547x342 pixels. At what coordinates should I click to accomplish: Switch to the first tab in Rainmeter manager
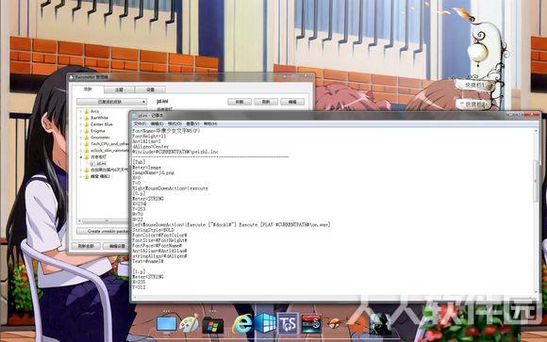[x=88, y=90]
